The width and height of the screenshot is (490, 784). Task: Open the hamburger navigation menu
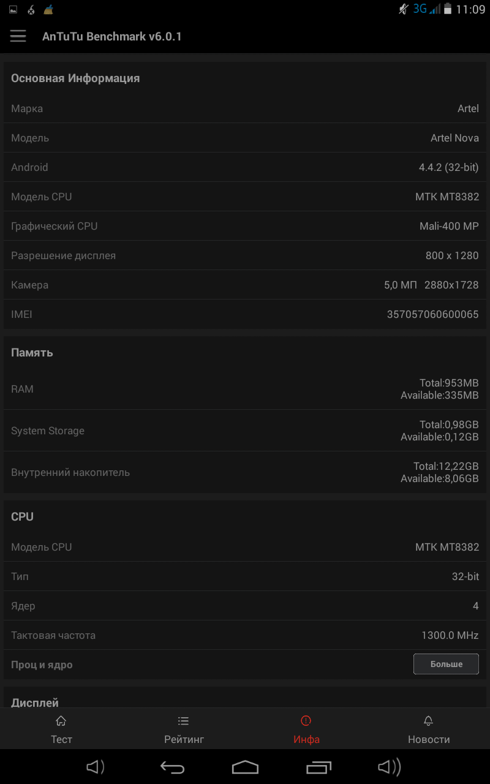click(x=18, y=36)
